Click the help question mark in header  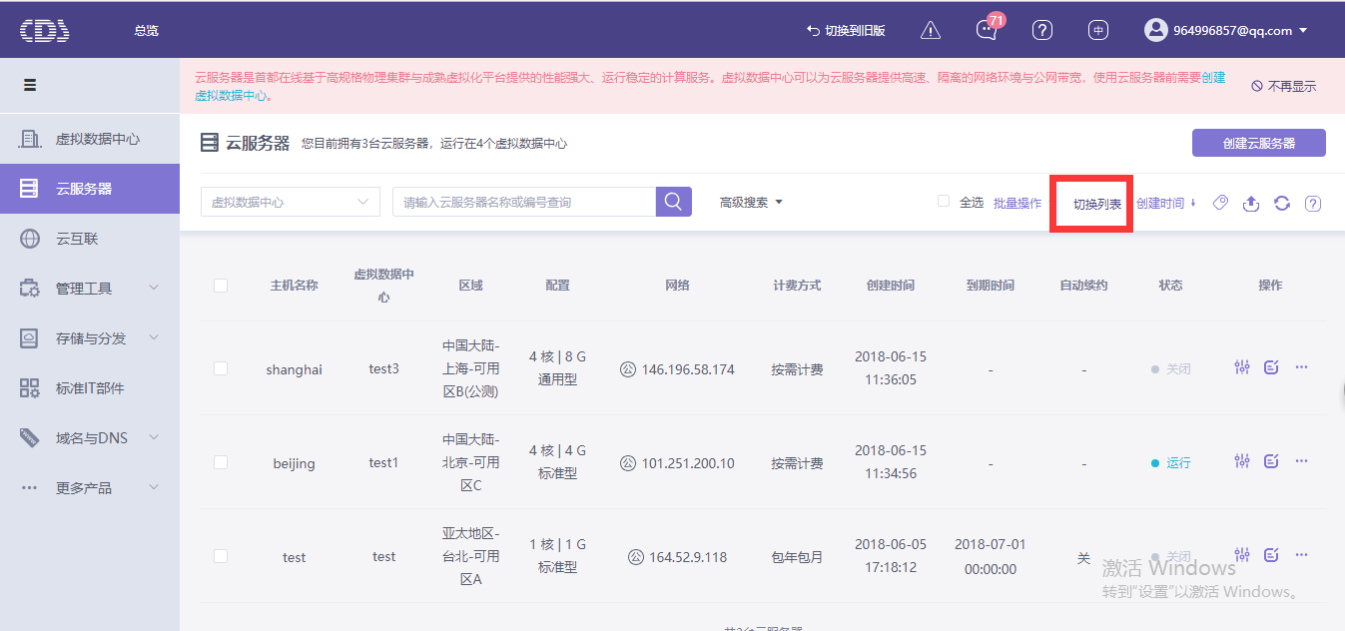pyautogui.click(x=1042, y=30)
